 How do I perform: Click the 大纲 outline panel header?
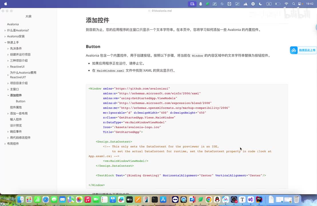pyautogui.click(x=28, y=16)
